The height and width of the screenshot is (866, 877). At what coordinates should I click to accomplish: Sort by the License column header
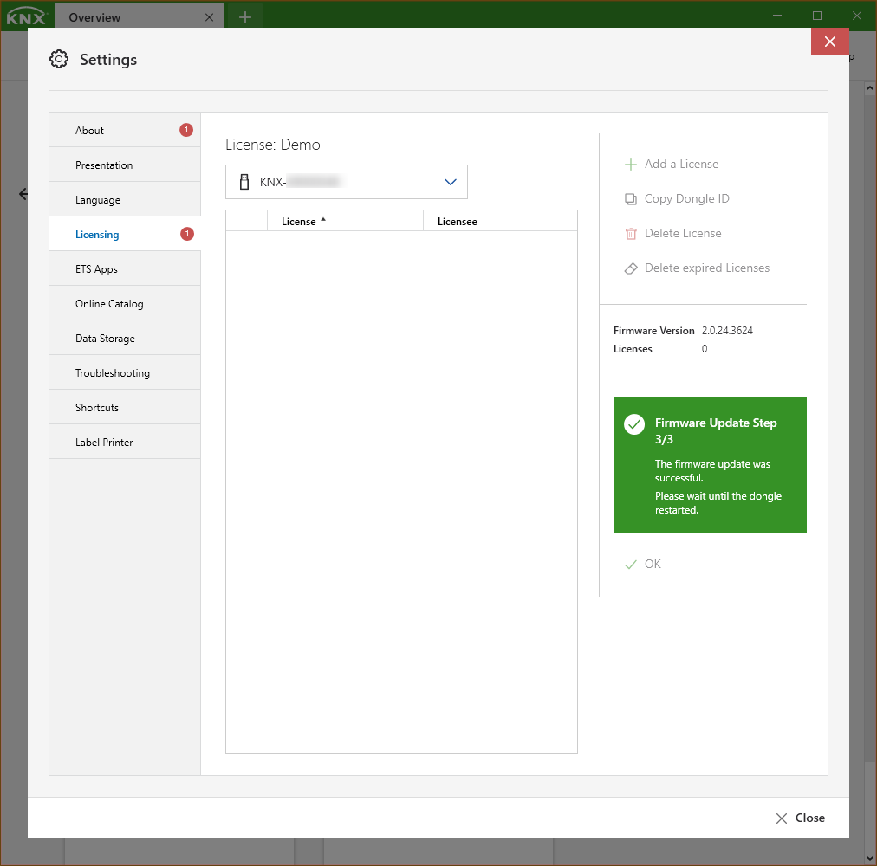coord(345,222)
